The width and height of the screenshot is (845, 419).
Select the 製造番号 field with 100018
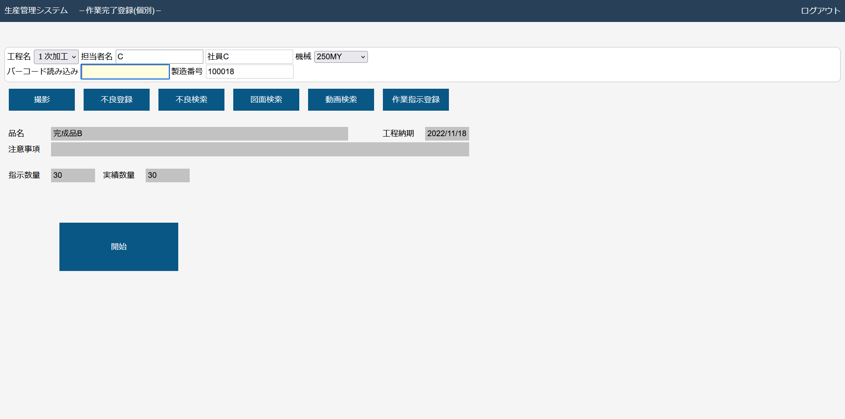coord(249,72)
